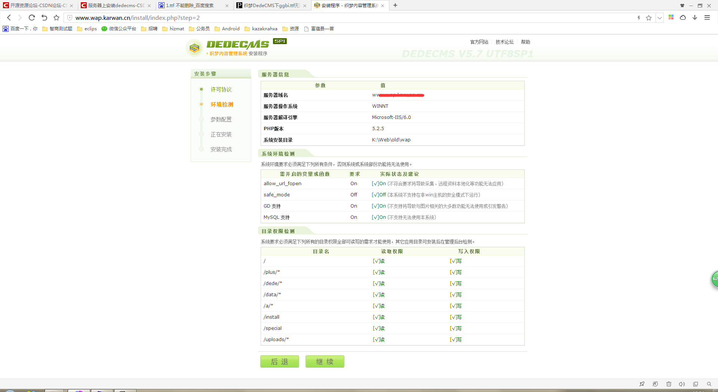Click the allow_url_fopen row label
Image resolution: width=718 pixels, height=392 pixels.
[282, 183]
